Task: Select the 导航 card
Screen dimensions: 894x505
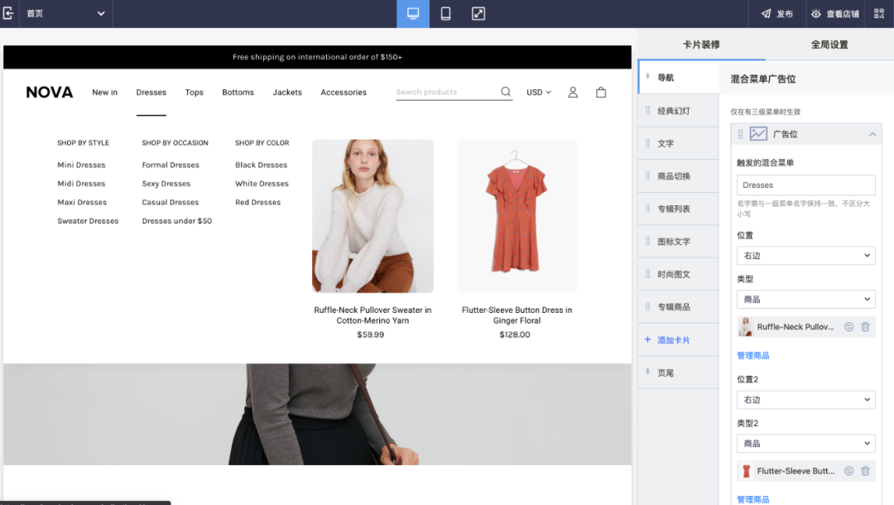Action: coord(679,78)
